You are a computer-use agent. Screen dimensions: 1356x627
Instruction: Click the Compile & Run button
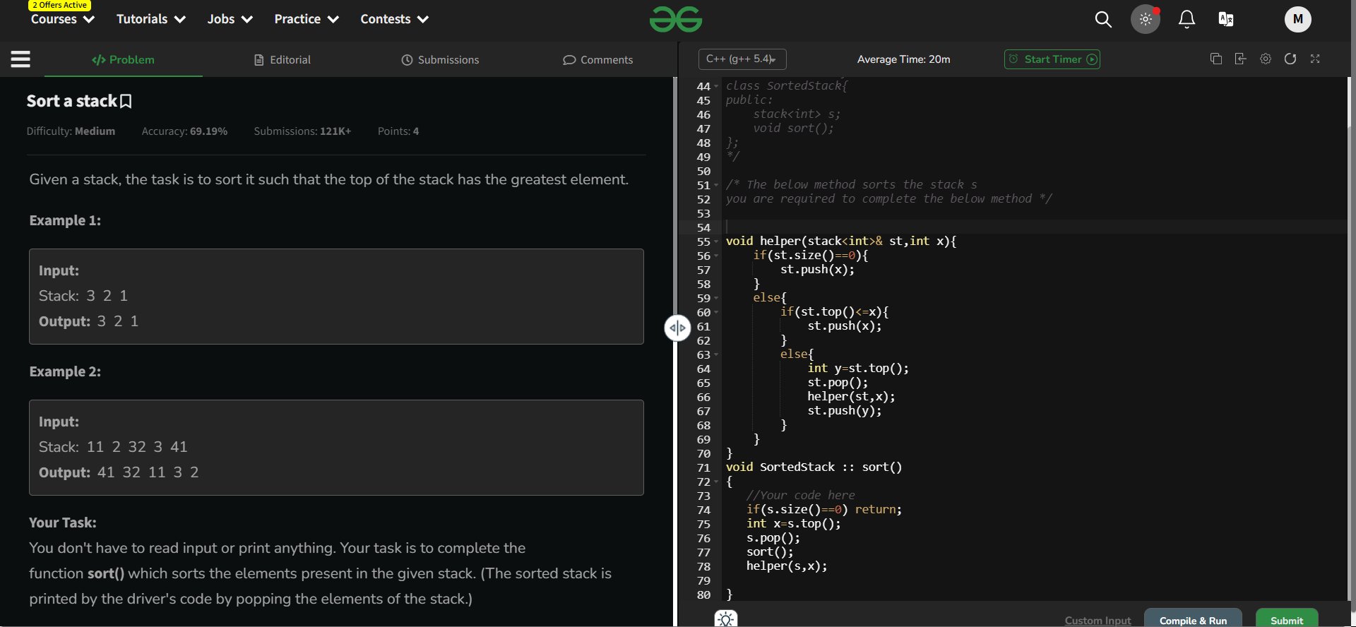click(x=1192, y=619)
